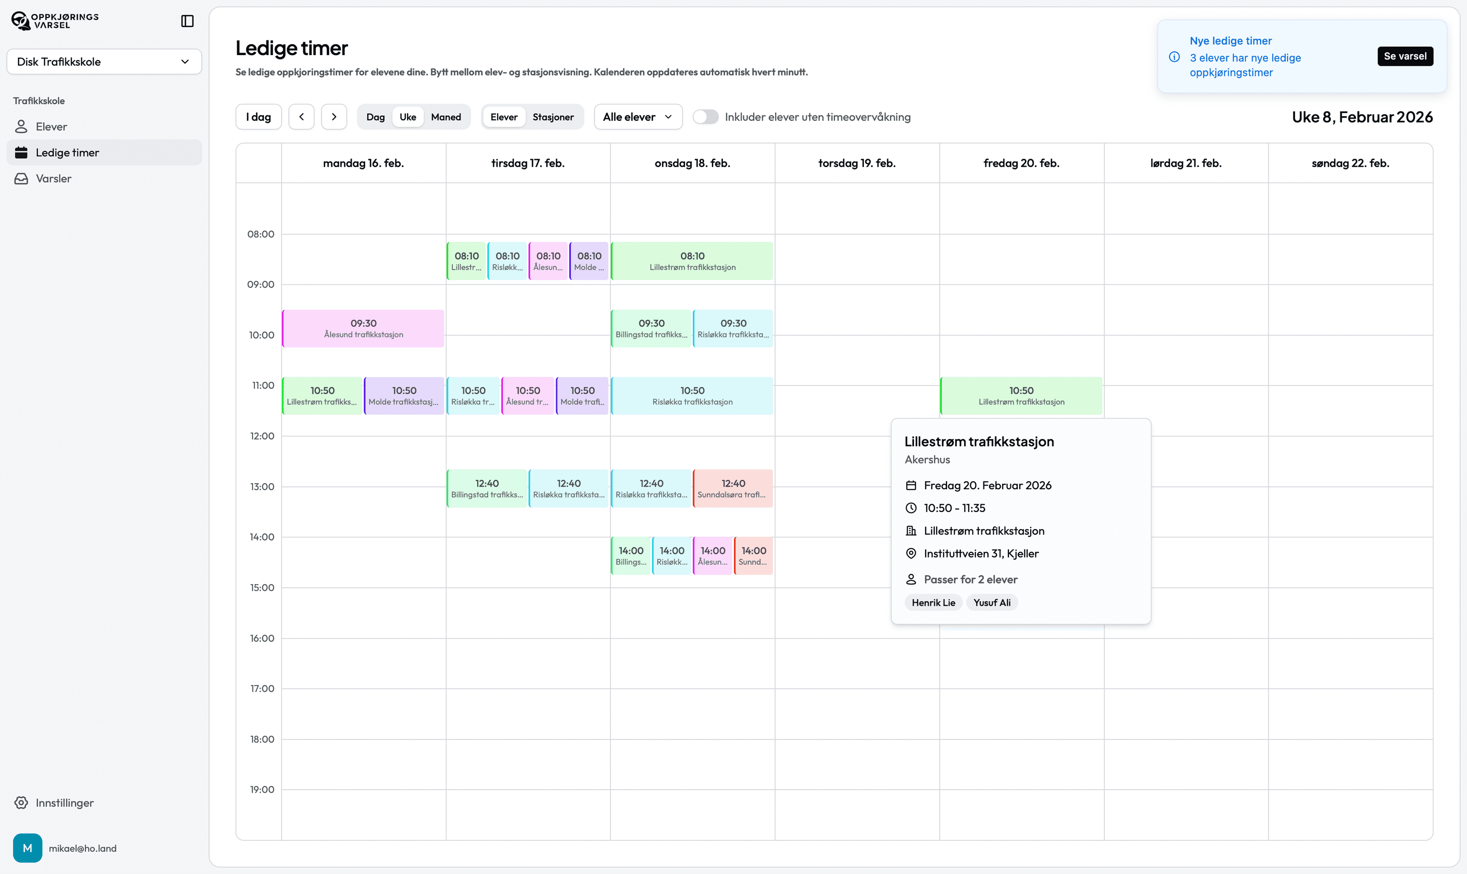1467x874 pixels.
Task: Toggle include students without monitoring
Action: point(705,117)
